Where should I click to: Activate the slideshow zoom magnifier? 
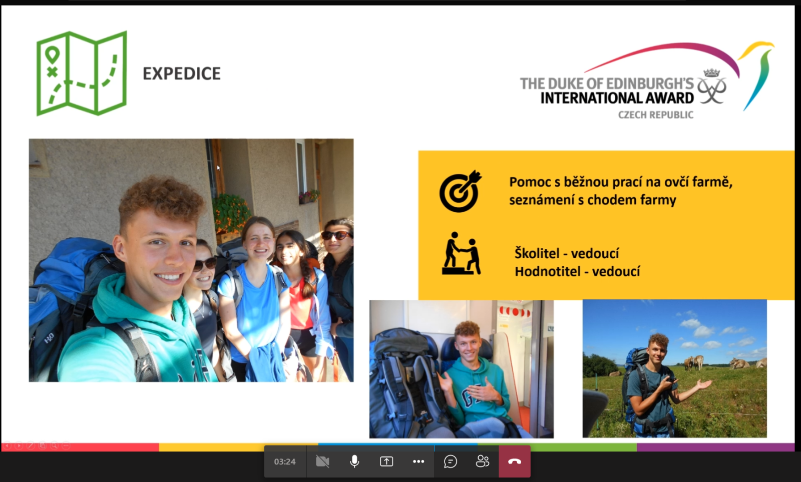pos(54,445)
